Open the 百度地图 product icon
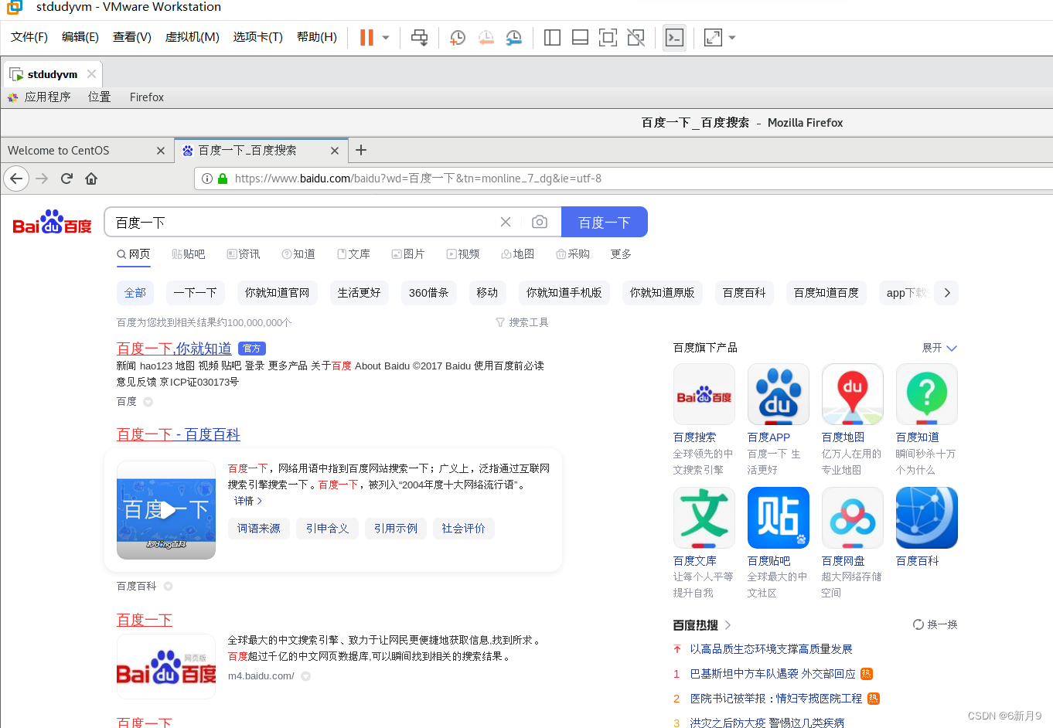This screenshot has height=728, width=1053. pos(853,394)
